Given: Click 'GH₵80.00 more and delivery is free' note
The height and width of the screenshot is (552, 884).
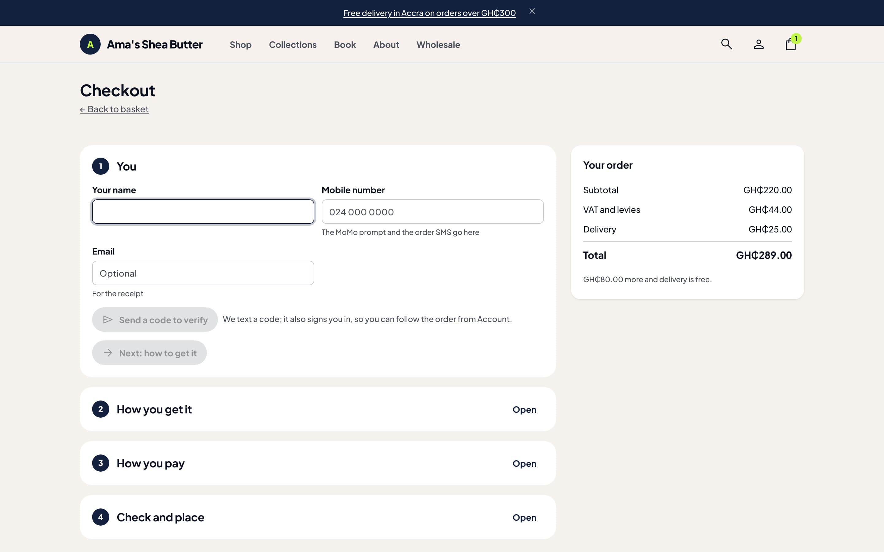Looking at the screenshot, I should (x=647, y=279).
